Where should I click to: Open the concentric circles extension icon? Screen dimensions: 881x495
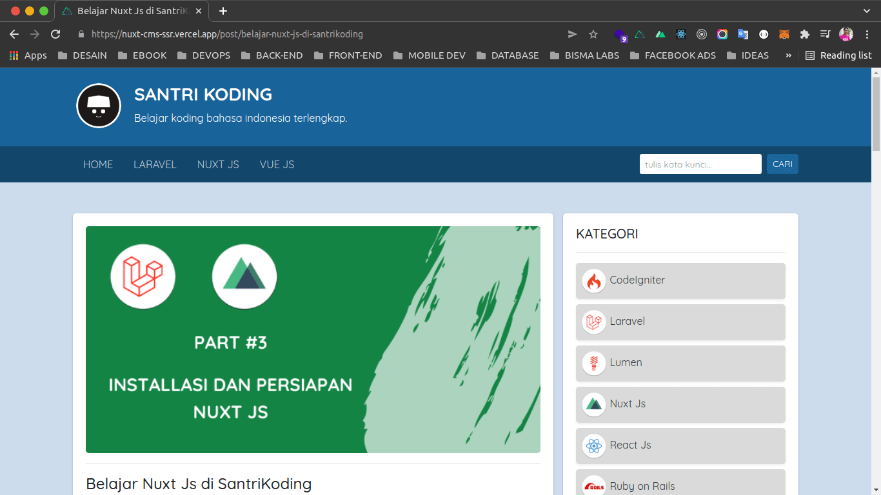pyautogui.click(x=702, y=34)
